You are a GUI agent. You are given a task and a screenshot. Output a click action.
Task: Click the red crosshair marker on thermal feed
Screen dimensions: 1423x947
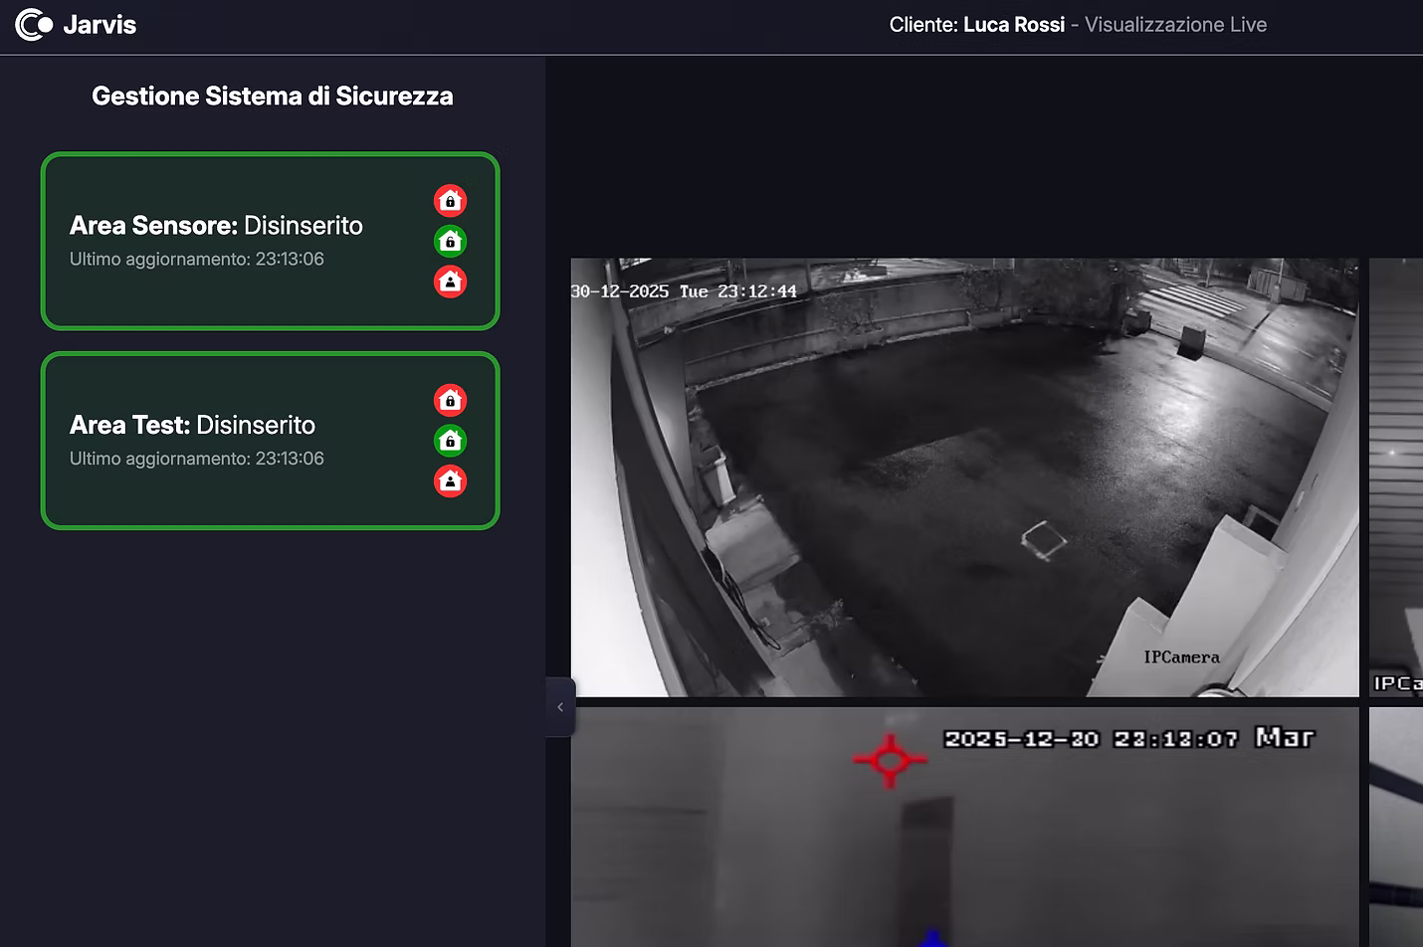[890, 760]
